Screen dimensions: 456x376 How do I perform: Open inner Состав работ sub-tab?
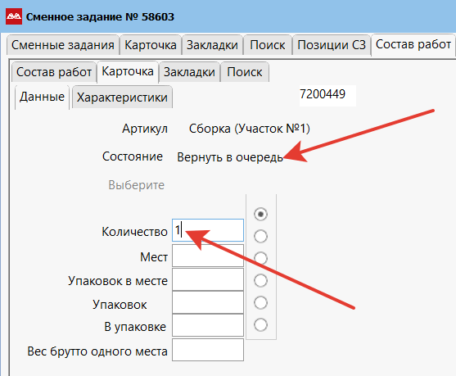54,72
